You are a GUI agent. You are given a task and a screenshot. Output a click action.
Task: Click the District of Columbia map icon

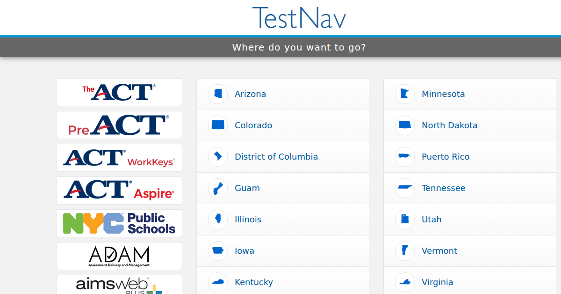click(218, 157)
